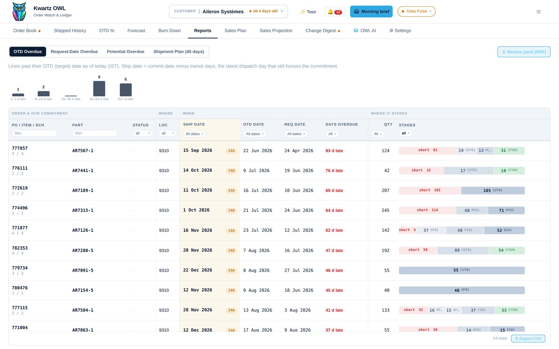Click the Kwartz OWL owl logo
Image resolution: width=559 pixels, height=349 pixels.
point(19,12)
